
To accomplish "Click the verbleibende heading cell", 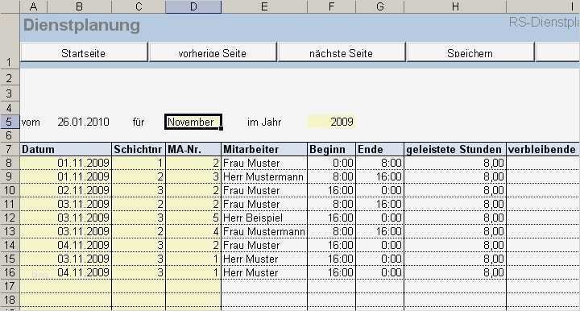I will [x=543, y=149].
